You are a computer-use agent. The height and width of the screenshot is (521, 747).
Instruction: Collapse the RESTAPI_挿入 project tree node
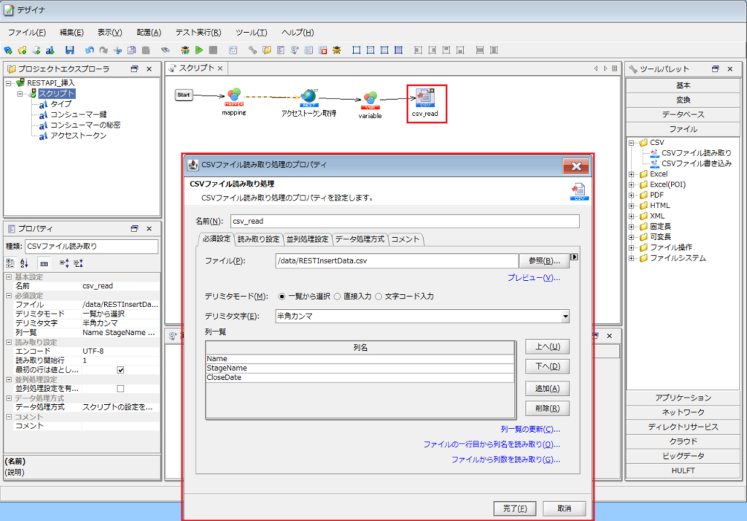click(9, 83)
